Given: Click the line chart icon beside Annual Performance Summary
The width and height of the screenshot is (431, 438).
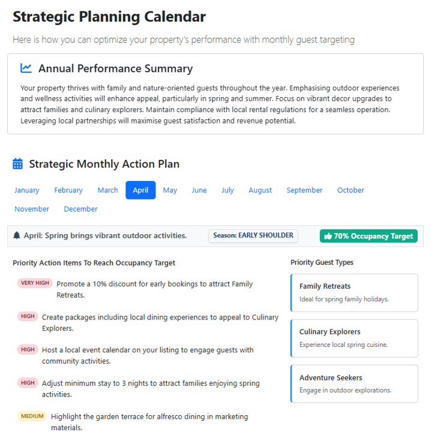Looking at the screenshot, I should [x=26, y=68].
